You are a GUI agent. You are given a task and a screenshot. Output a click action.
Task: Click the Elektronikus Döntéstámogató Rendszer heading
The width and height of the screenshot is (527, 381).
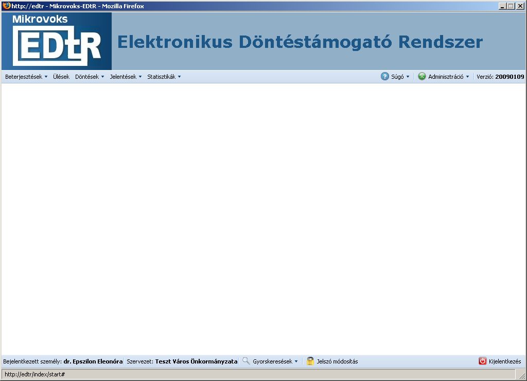tap(300, 42)
